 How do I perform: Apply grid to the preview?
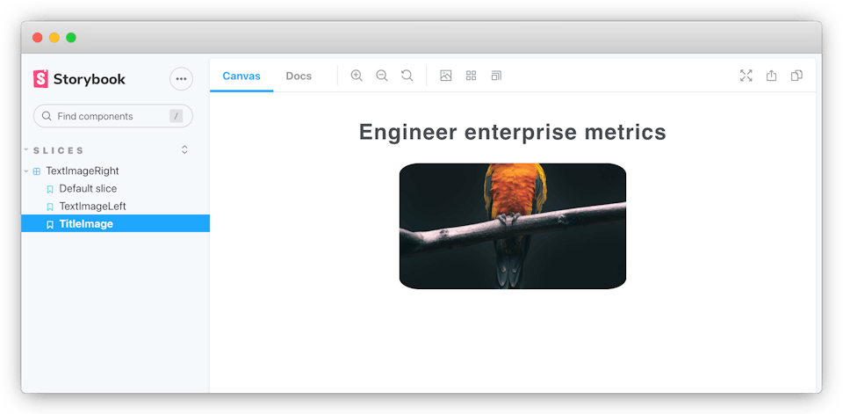471,76
